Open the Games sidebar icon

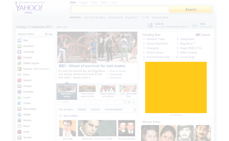point(20,80)
